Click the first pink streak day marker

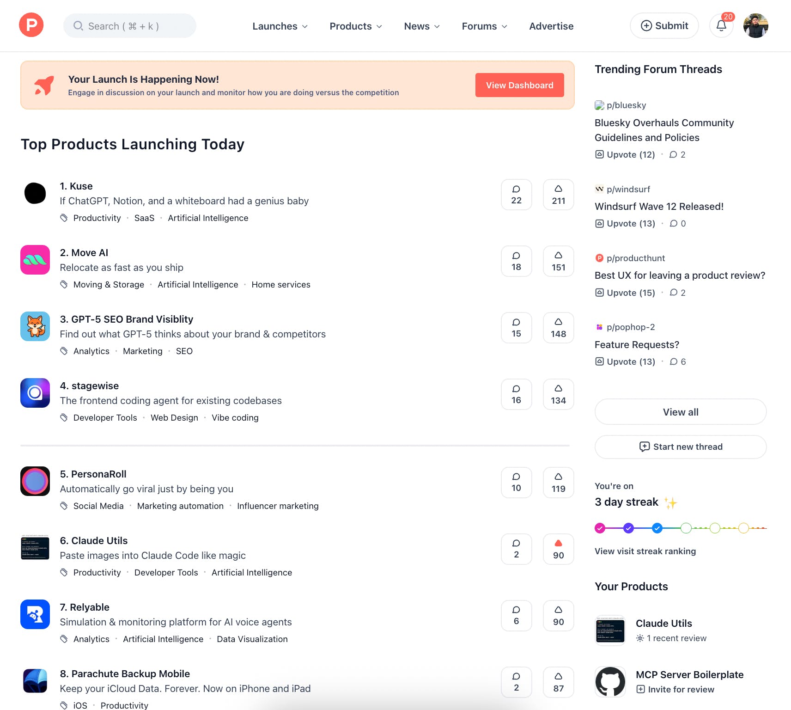pyautogui.click(x=600, y=528)
